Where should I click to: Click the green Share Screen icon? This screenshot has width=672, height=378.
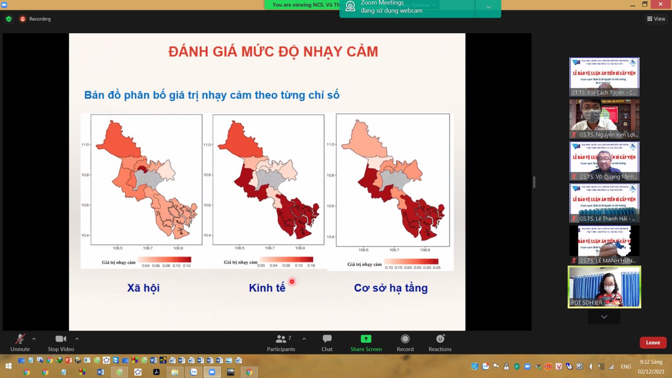366,339
